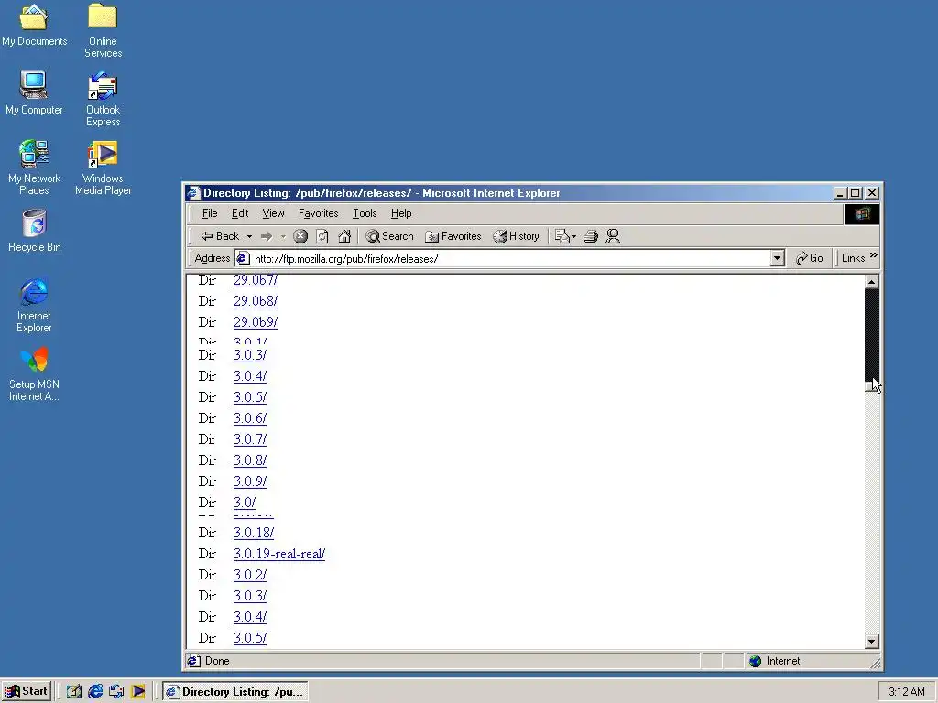938x703 pixels.
Task: Click the Forward arrow toolbar button
Action: pyautogui.click(x=267, y=236)
